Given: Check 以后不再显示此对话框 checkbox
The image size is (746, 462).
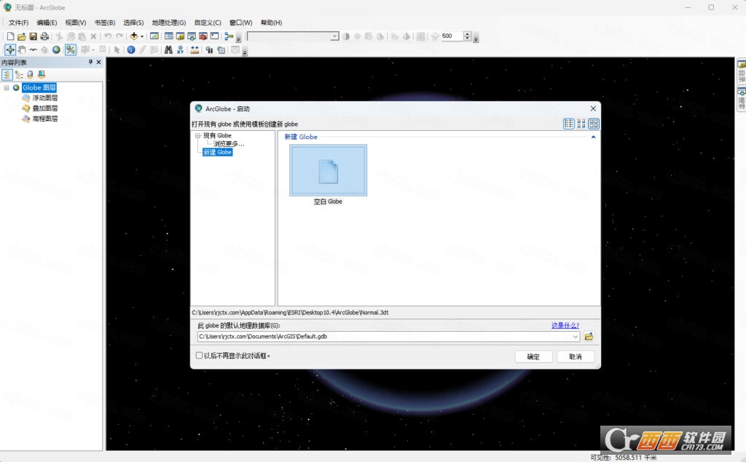Looking at the screenshot, I should (x=200, y=355).
